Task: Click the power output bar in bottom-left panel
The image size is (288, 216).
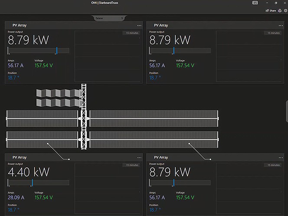Action: coord(39,183)
